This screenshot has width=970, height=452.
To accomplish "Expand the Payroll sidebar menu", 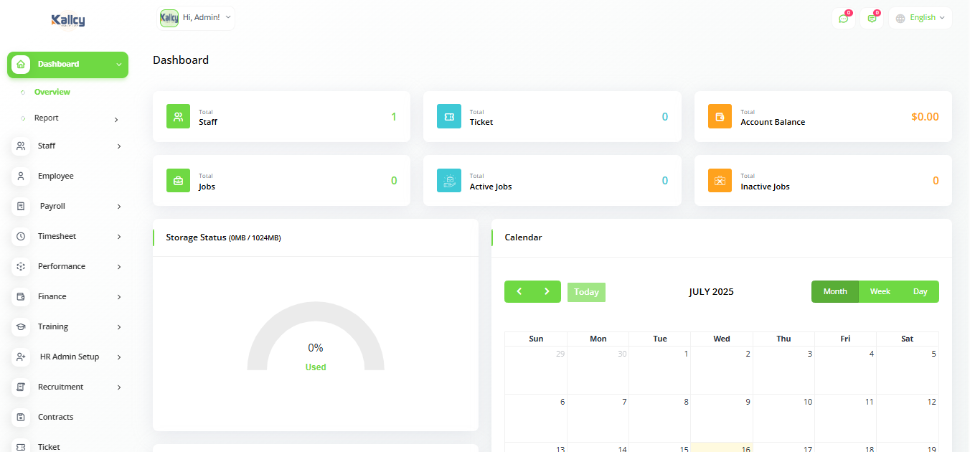I will (x=68, y=206).
